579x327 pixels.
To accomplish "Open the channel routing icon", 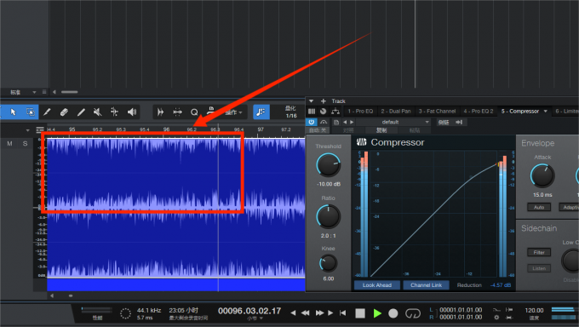I will click(335, 111).
